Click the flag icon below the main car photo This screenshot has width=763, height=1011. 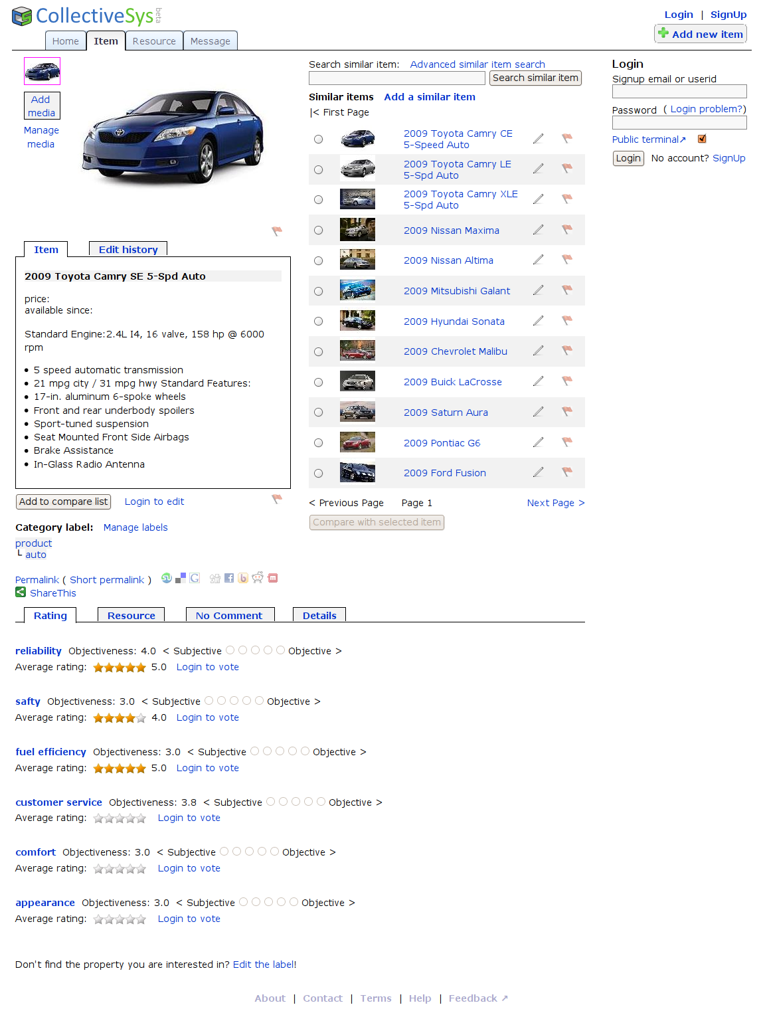(x=277, y=231)
